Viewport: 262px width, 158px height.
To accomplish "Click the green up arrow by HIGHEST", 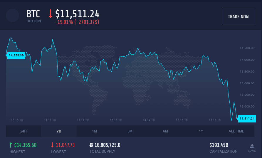I will (11, 145).
